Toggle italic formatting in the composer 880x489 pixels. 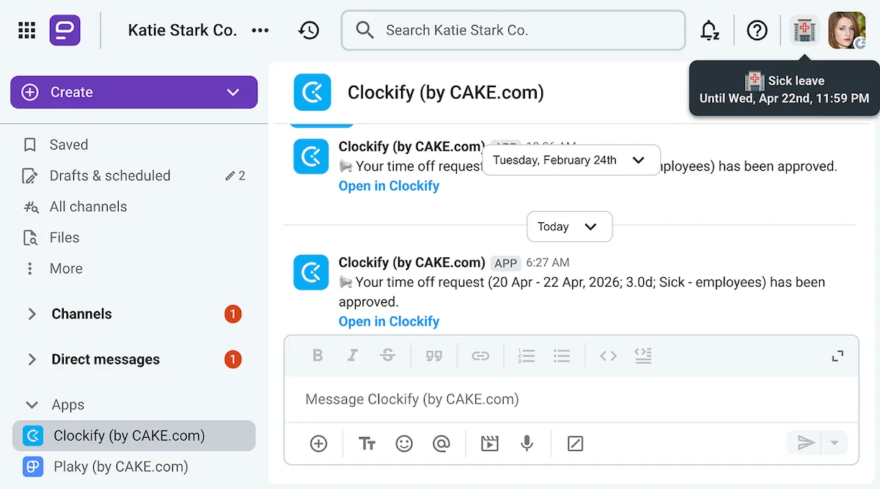click(x=353, y=356)
